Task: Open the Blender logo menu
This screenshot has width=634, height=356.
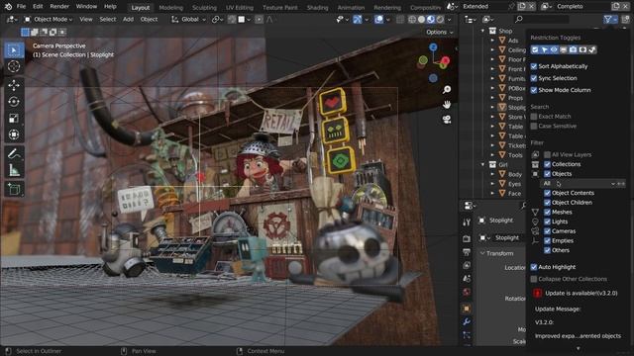Action: pos(8,7)
